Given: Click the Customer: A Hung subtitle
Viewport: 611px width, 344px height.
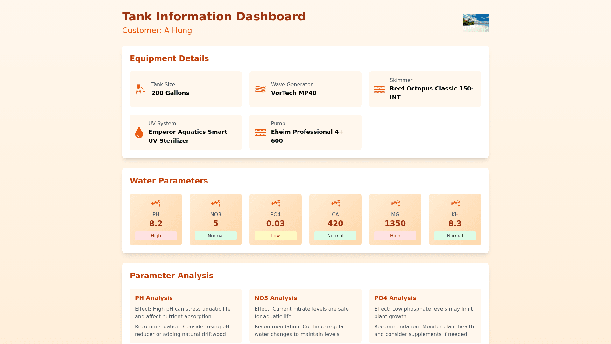Looking at the screenshot, I should pyautogui.click(x=157, y=31).
